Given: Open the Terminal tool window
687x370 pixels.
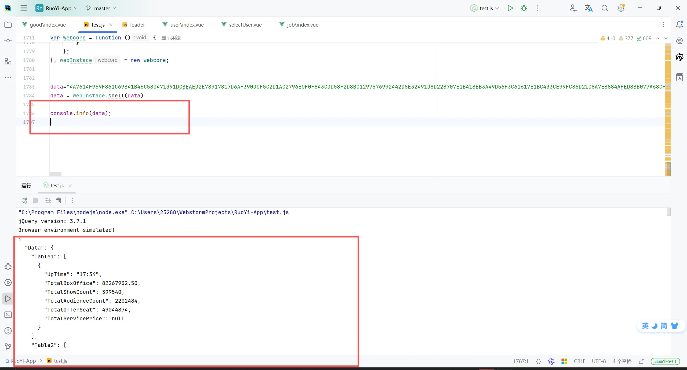Looking at the screenshot, I should coord(8,315).
